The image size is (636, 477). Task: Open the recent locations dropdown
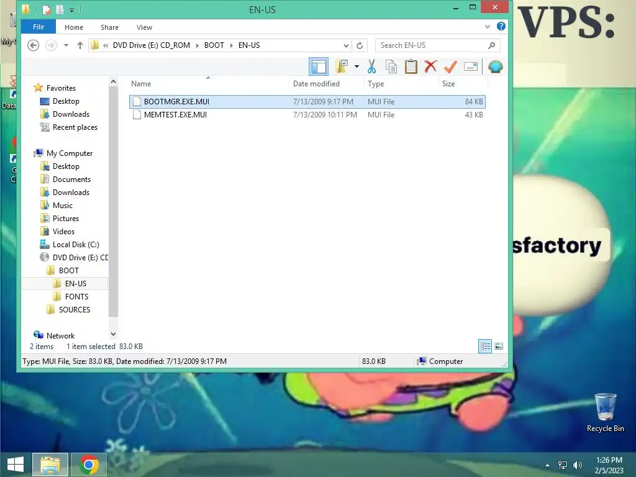[66, 45]
